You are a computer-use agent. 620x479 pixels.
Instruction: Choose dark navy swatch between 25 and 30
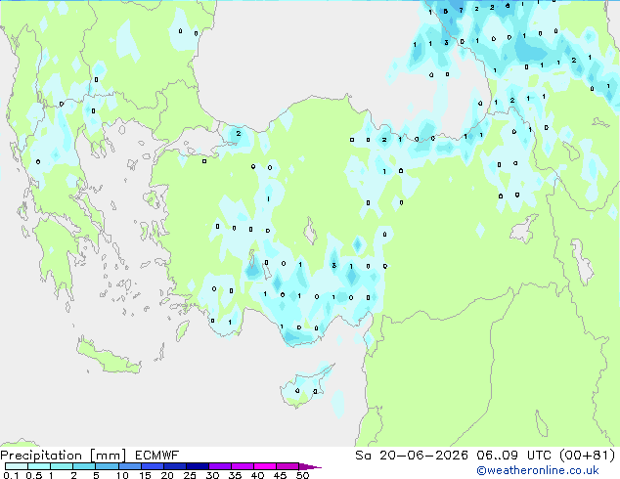tap(197, 466)
